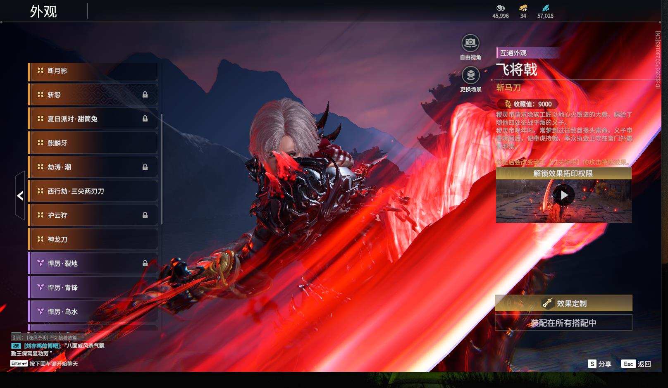Go back using the Esc 返回 button

636,364
